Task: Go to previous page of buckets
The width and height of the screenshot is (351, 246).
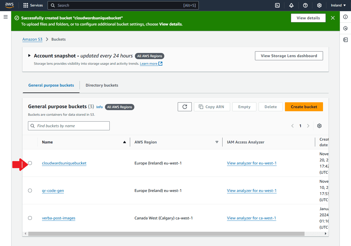Action: (x=292, y=126)
